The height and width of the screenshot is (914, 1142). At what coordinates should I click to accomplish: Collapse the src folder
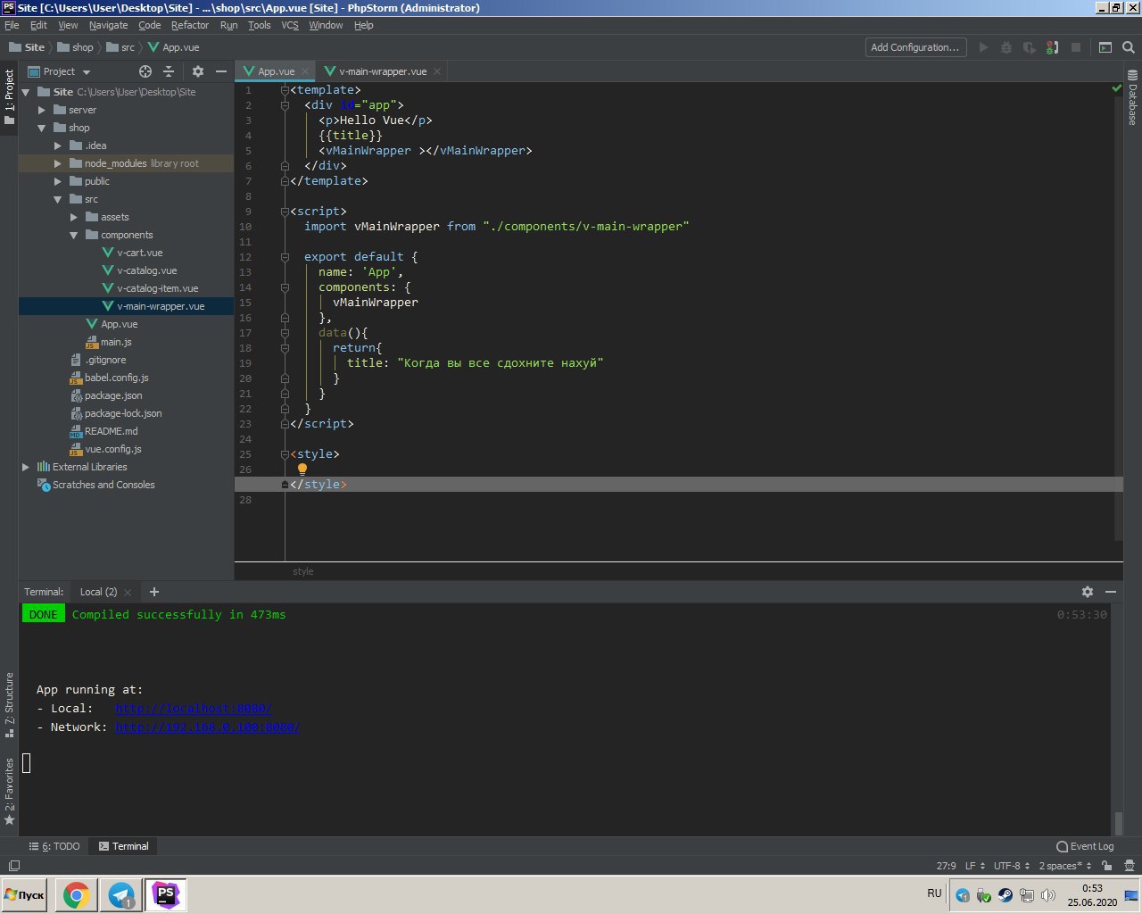pyautogui.click(x=58, y=199)
